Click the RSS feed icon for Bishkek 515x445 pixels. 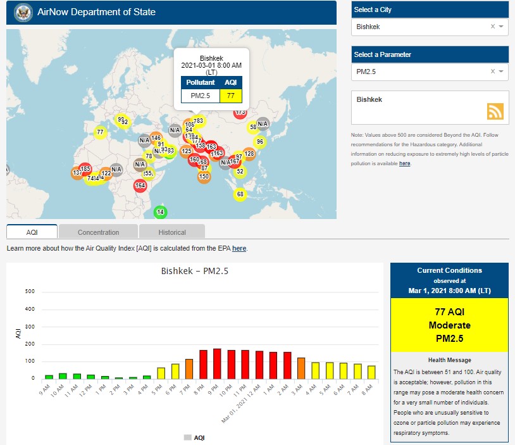495,111
